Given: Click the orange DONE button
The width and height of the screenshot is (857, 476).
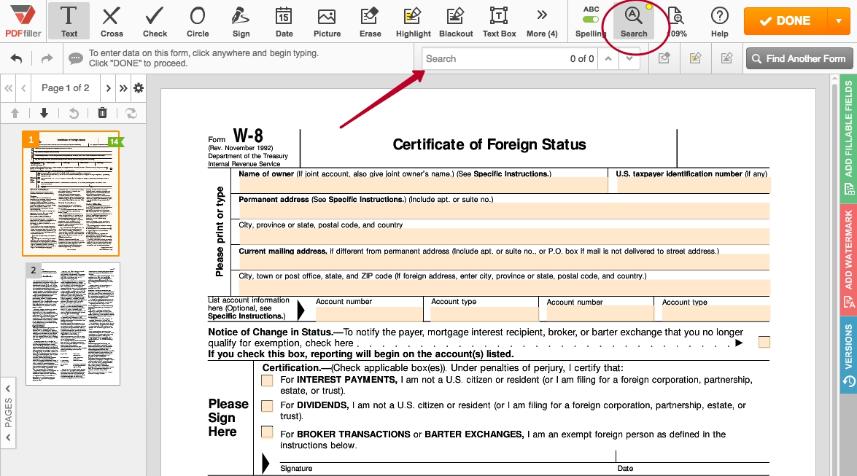Looking at the screenshot, I should [x=786, y=20].
